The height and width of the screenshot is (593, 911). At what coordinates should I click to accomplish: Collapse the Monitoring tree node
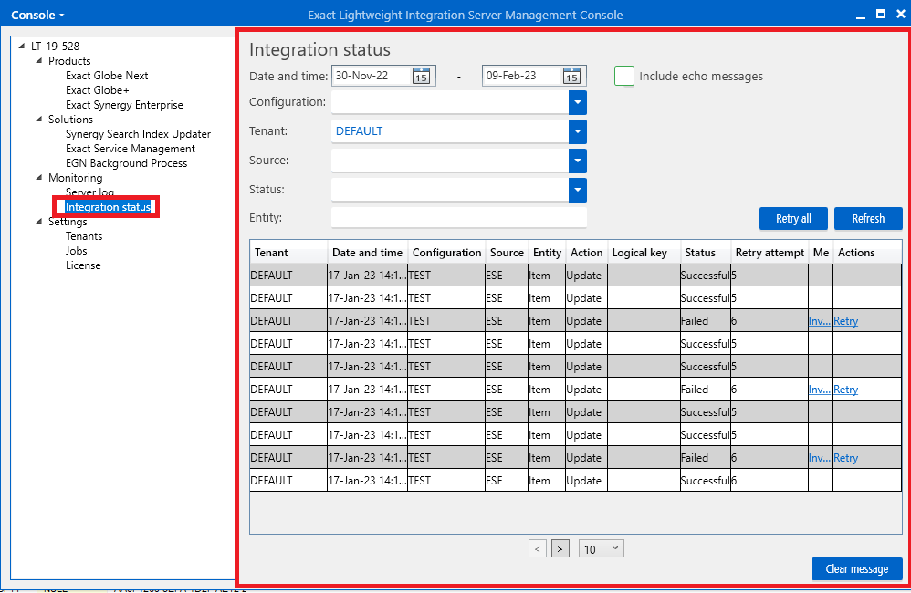tap(39, 178)
